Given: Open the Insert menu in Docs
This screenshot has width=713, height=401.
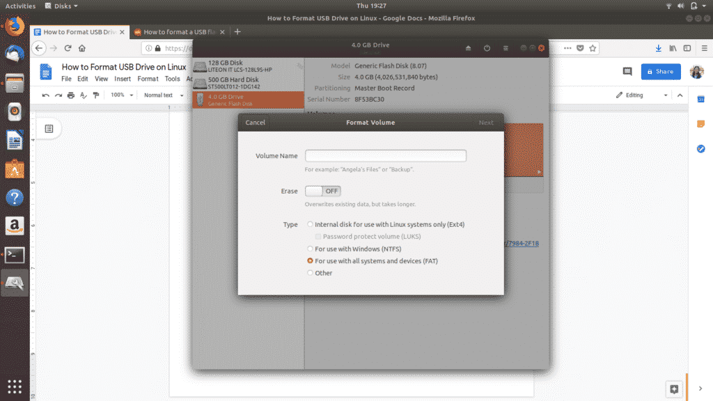Looking at the screenshot, I should [123, 79].
